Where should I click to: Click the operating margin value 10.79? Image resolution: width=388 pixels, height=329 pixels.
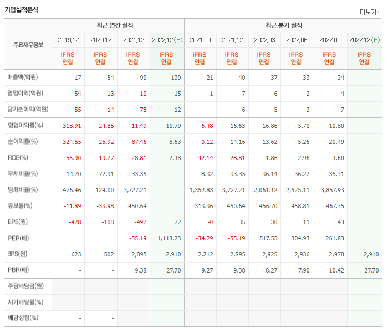(173, 126)
